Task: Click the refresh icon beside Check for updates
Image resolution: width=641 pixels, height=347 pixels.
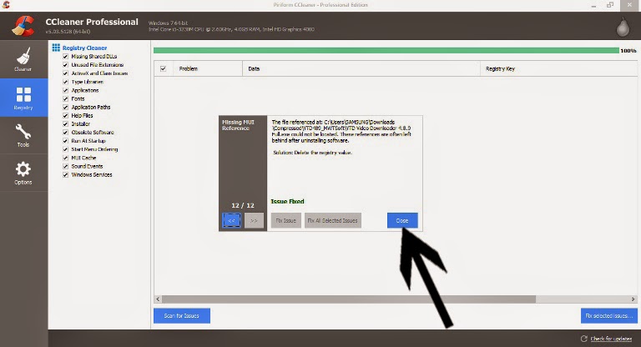Action: 583,339
